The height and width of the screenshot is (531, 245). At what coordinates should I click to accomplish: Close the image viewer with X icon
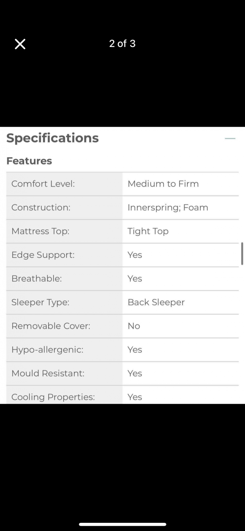20,44
